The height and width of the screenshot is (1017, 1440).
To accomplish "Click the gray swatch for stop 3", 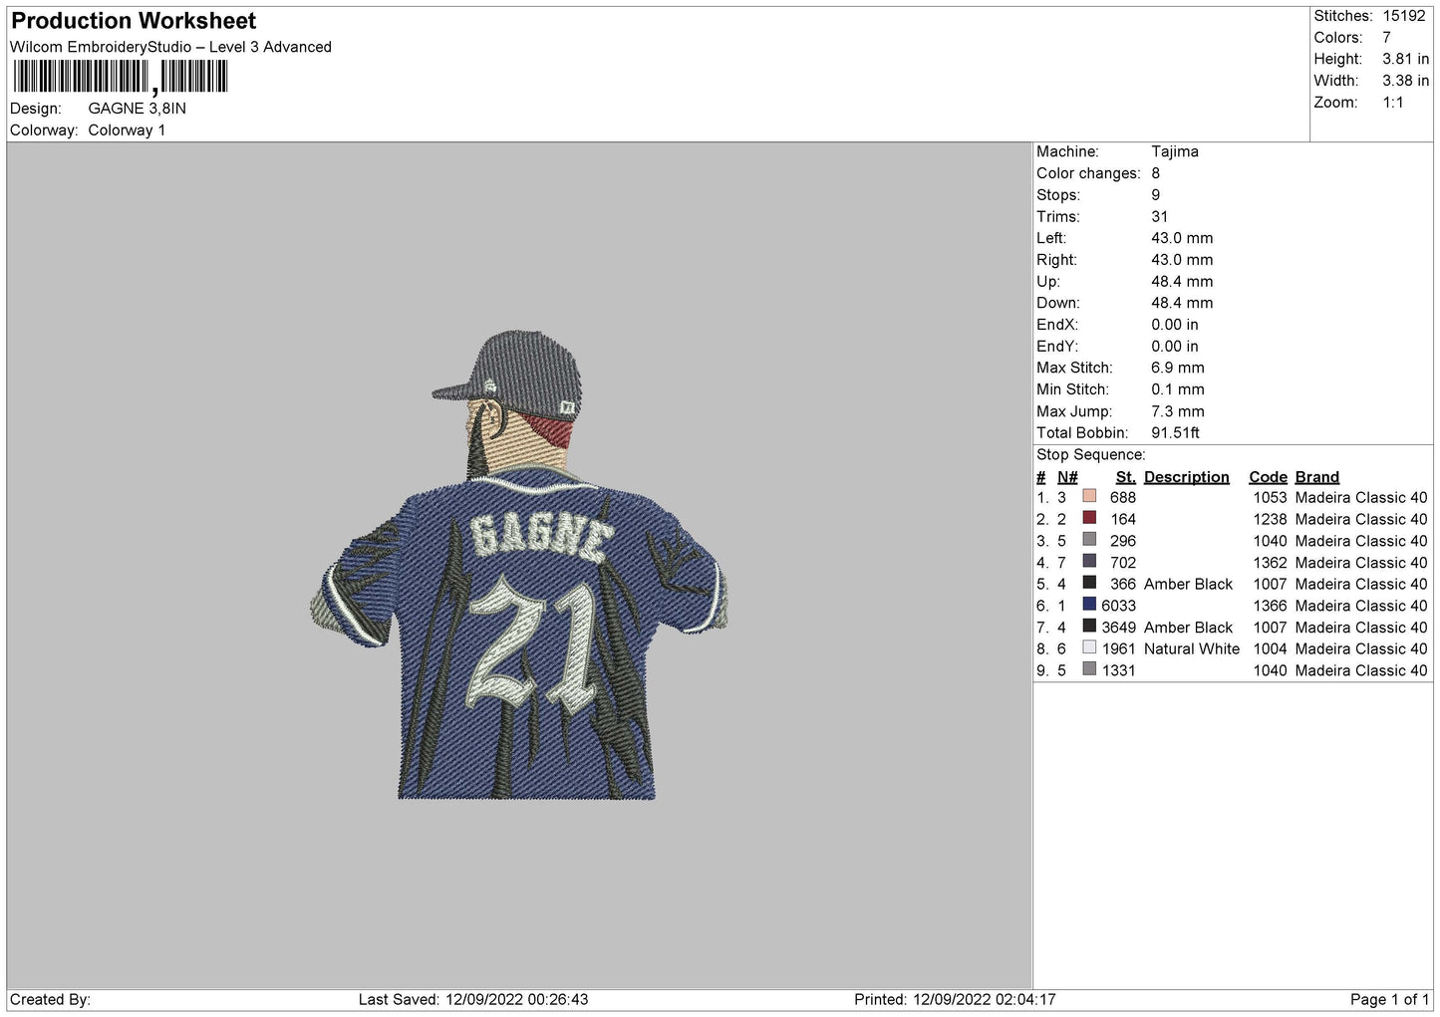I will click(x=1089, y=540).
